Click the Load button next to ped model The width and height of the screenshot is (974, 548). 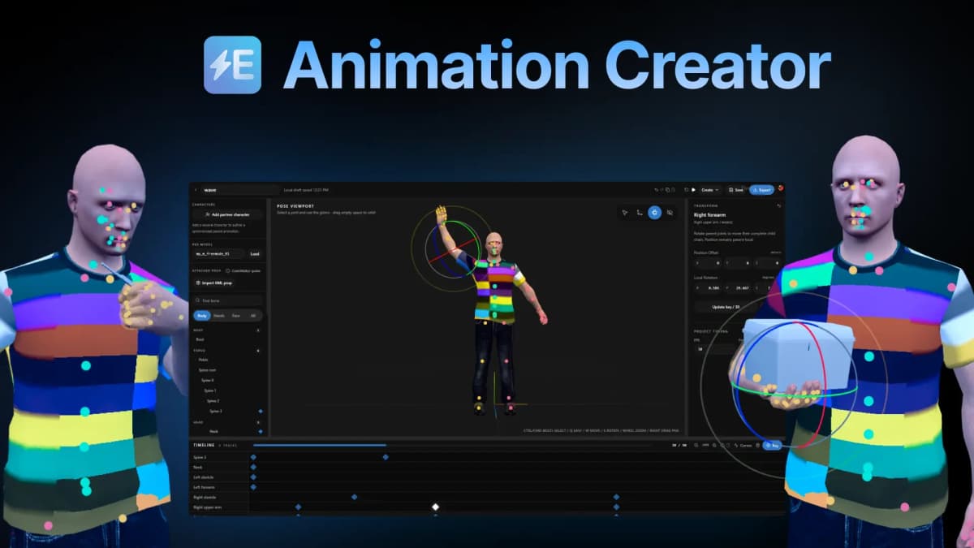(x=254, y=254)
